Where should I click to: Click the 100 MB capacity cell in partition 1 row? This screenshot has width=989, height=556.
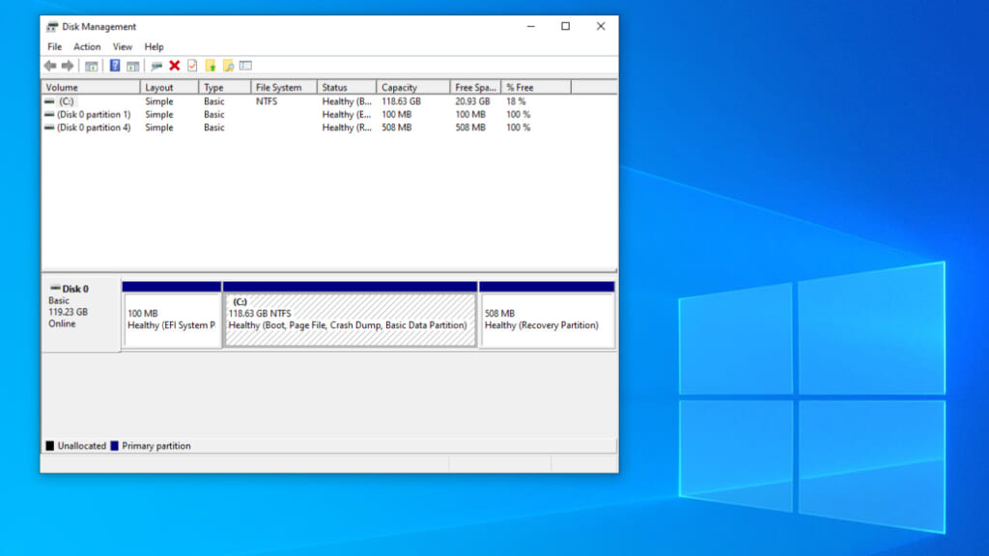[x=397, y=115]
